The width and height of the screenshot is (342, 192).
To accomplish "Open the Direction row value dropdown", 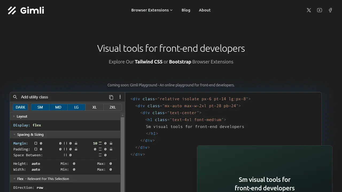I will pyautogui.click(x=40, y=187).
